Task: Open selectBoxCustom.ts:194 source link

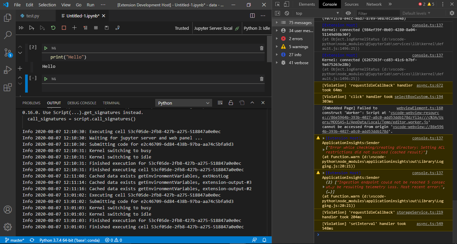Action: [419, 97]
